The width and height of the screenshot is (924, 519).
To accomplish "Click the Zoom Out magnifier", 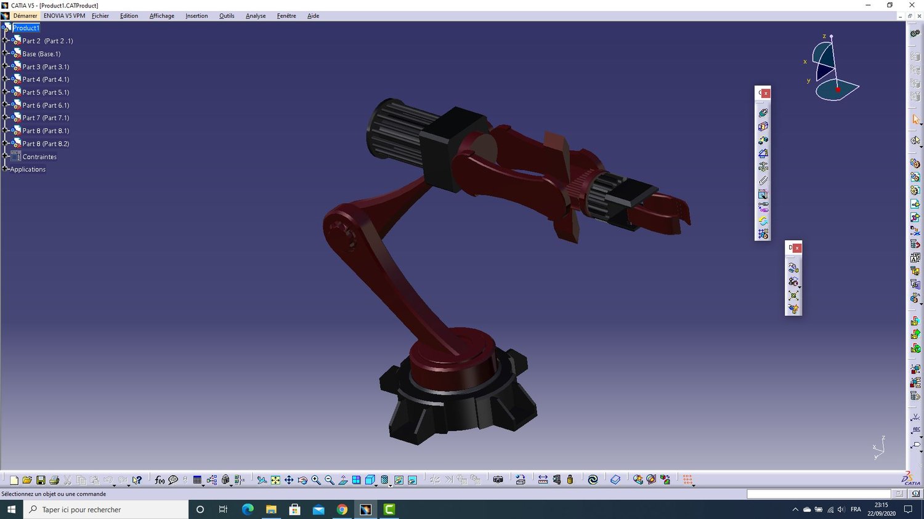I will point(330,480).
